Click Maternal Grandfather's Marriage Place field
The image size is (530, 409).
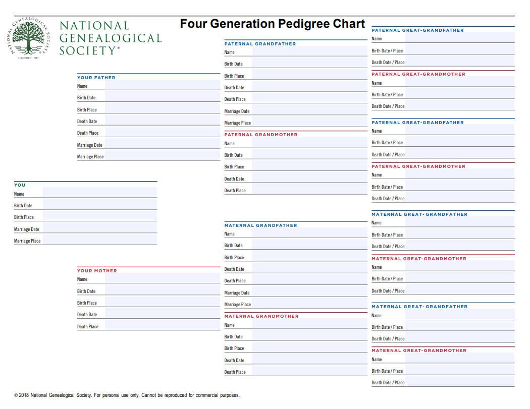click(309, 303)
